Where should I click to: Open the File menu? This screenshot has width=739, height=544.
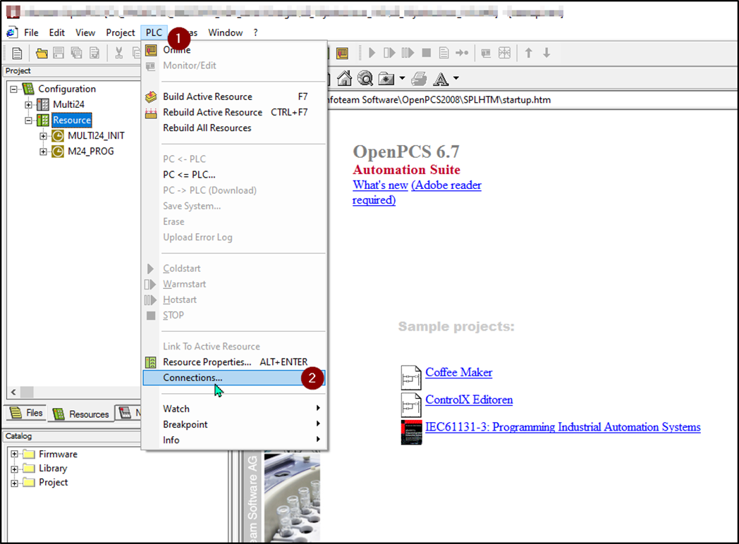coord(31,32)
